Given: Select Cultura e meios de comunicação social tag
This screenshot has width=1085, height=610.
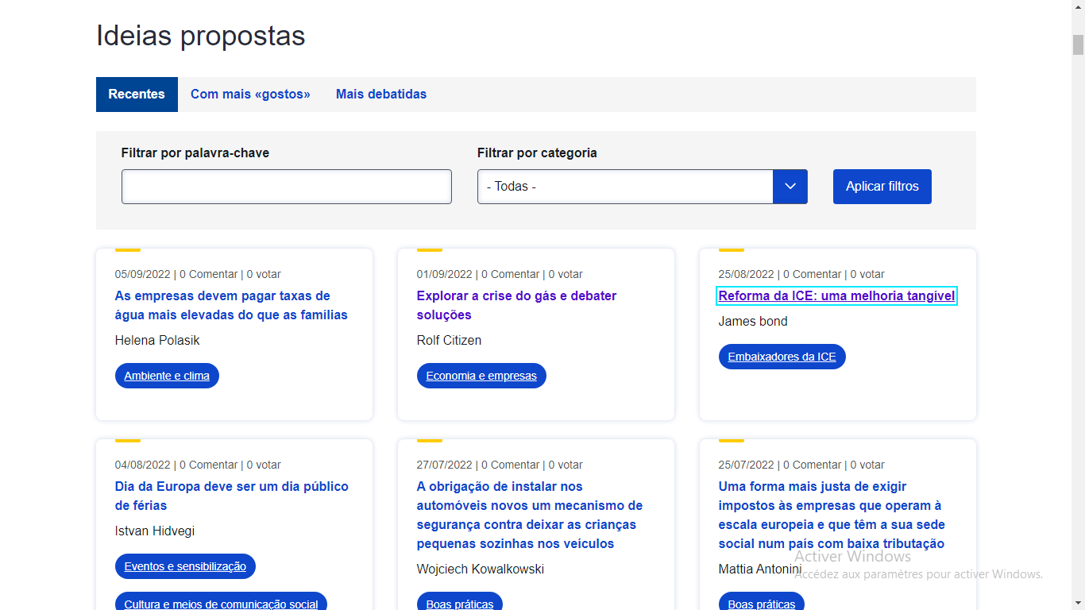Looking at the screenshot, I should 221,603.
